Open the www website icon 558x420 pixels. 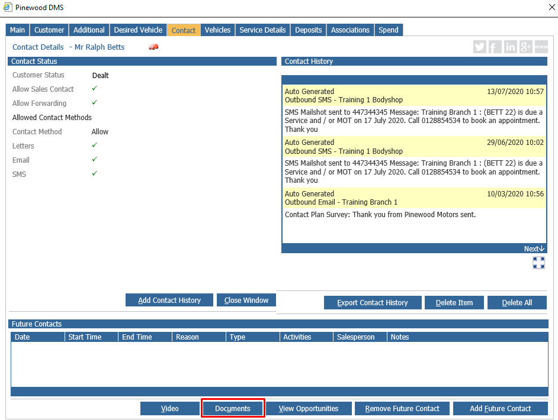point(541,47)
